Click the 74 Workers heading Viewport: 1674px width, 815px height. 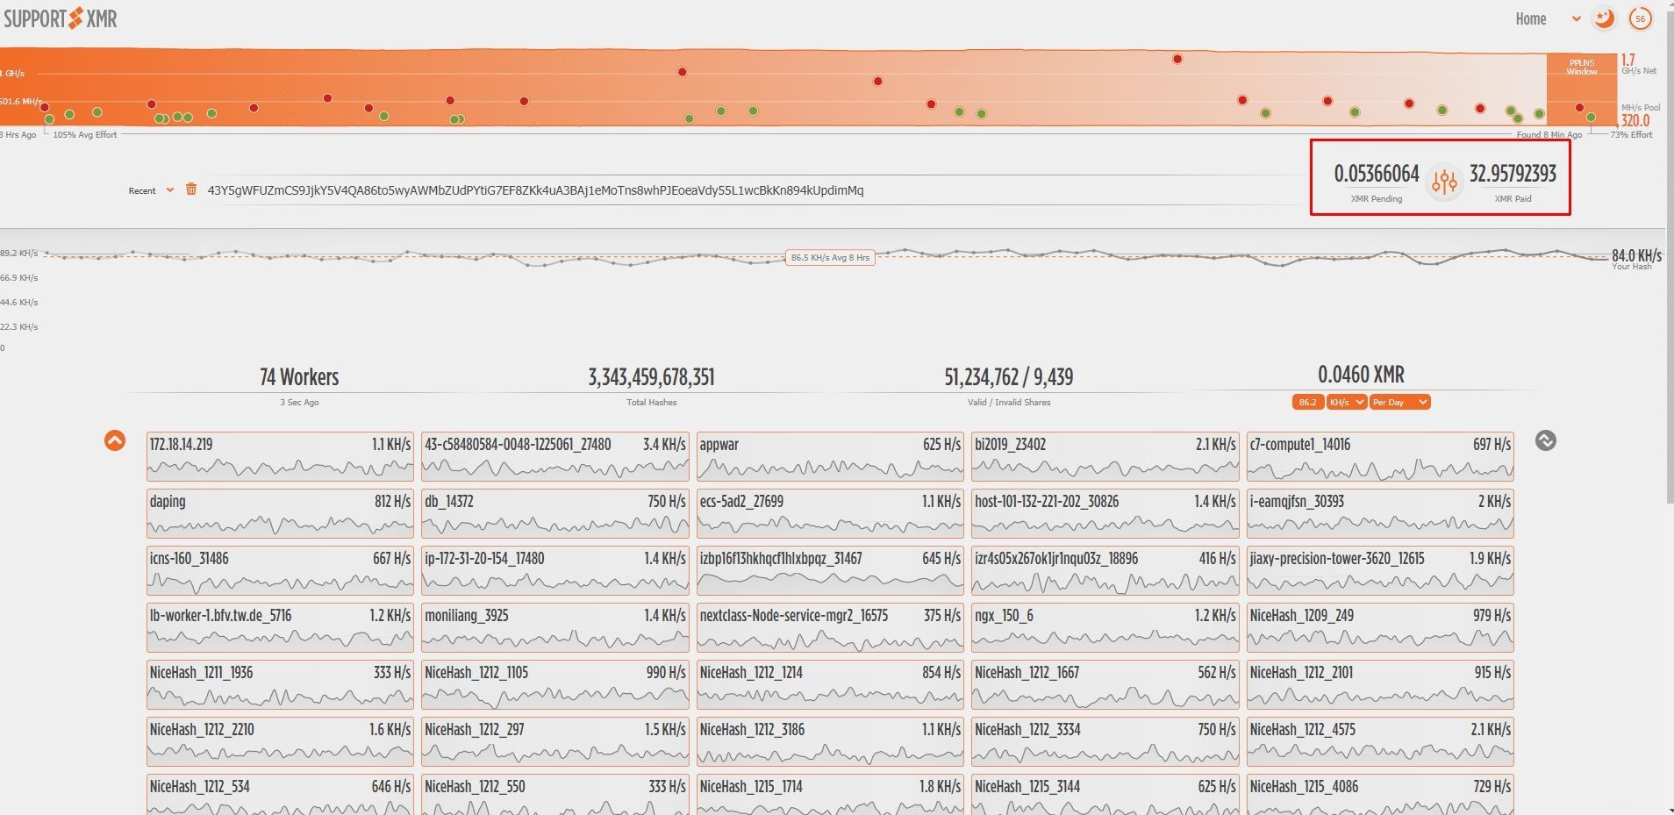[299, 377]
